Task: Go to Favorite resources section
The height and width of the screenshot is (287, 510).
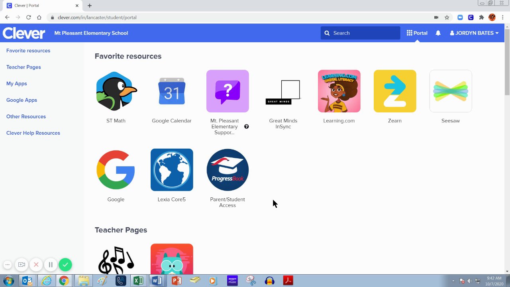Action: 28,51
